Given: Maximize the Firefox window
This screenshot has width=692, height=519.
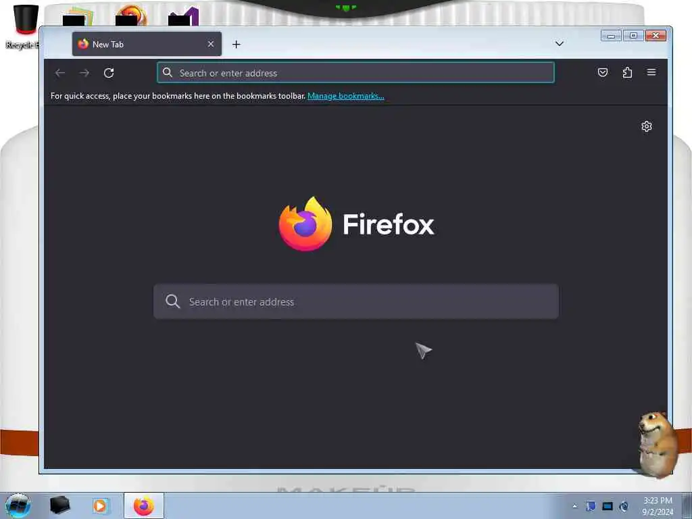Looking at the screenshot, I should point(633,35).
